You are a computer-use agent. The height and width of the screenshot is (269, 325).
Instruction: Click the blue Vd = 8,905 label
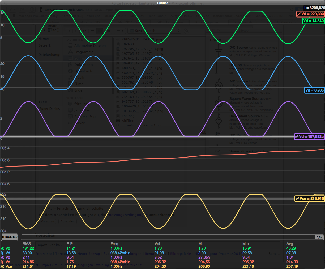(314, 90)
